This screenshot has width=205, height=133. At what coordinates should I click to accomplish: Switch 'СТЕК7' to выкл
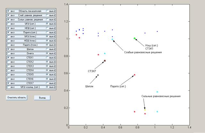coord(47,83)
